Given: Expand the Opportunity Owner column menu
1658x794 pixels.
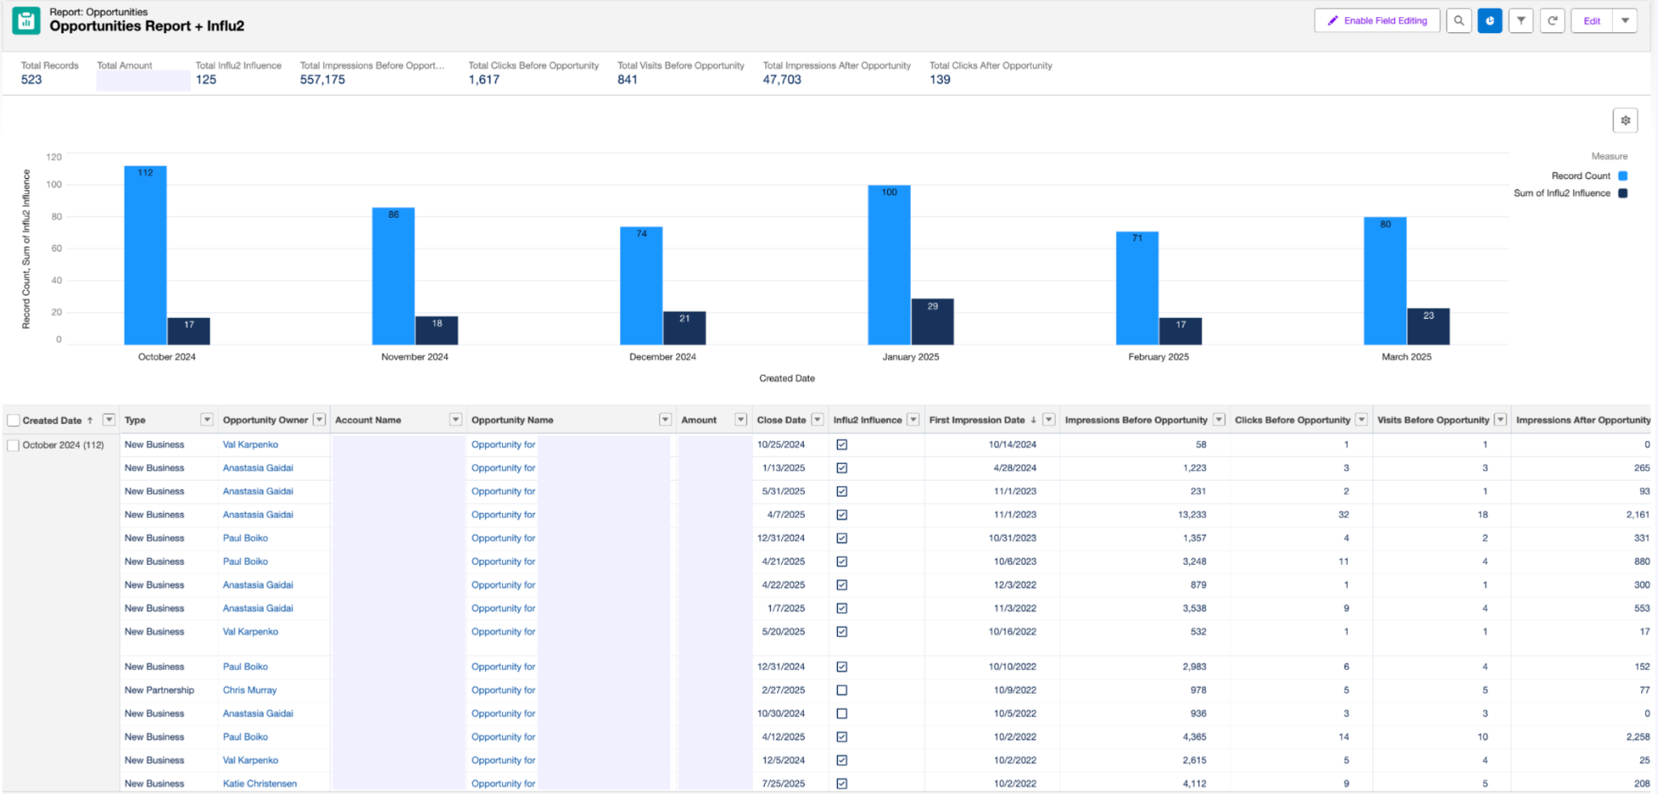Looking at the screenshot, I should click(x=320, y=419).
